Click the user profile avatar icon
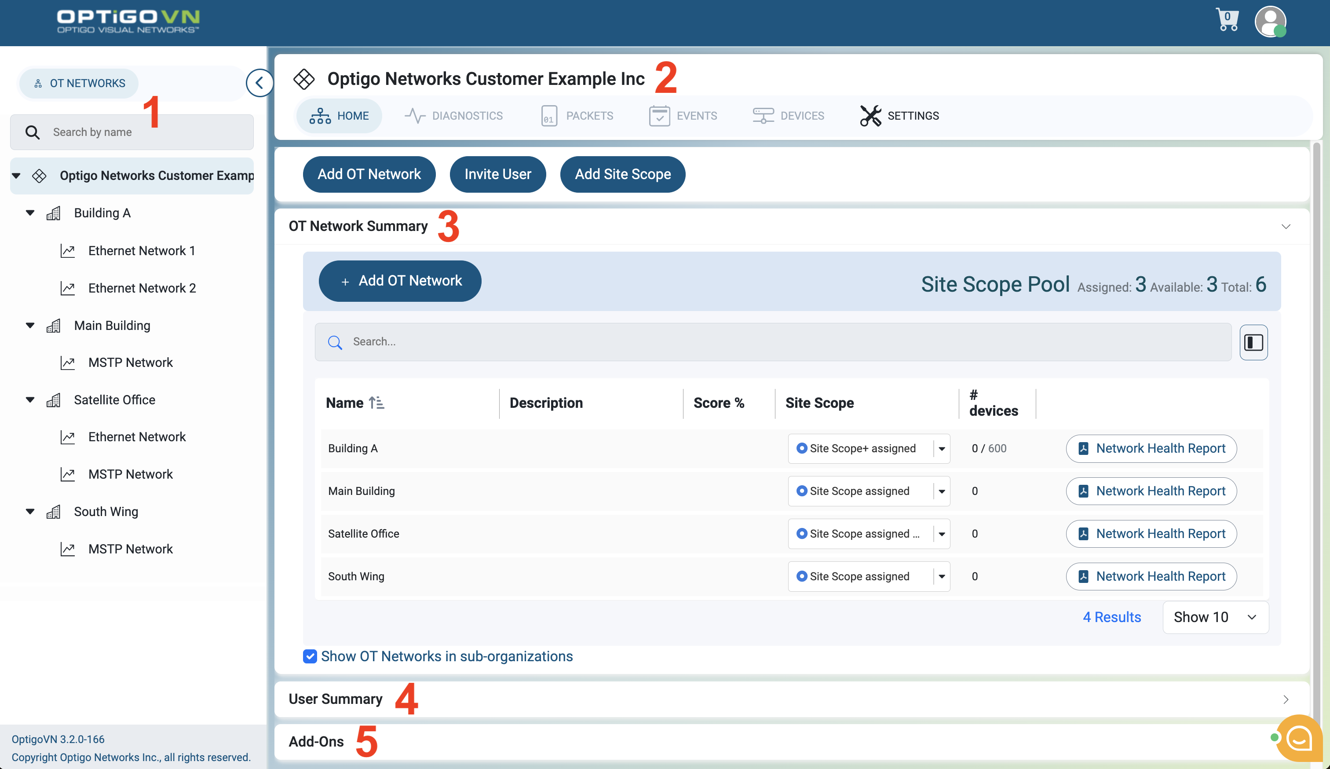The width and height of the screenshot is (1330, 769). (1269, 21)
